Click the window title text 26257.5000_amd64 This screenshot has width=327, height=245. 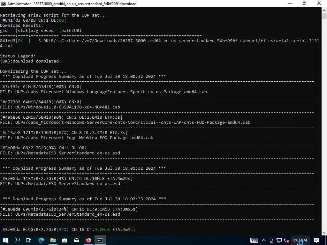[55, 4]
